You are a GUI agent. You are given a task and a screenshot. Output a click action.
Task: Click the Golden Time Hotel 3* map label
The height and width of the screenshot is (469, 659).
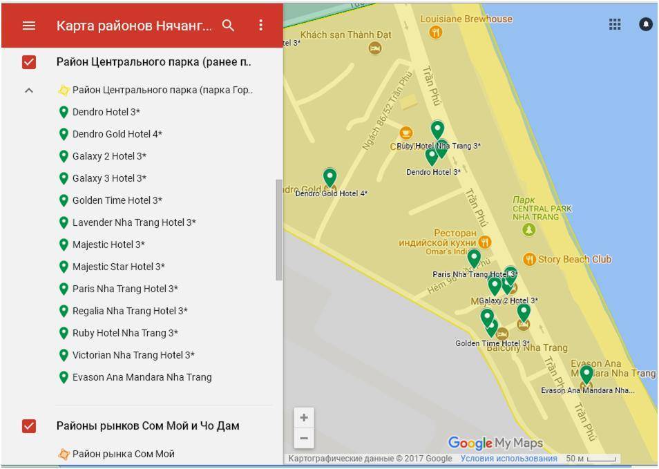tap(492, 343)
